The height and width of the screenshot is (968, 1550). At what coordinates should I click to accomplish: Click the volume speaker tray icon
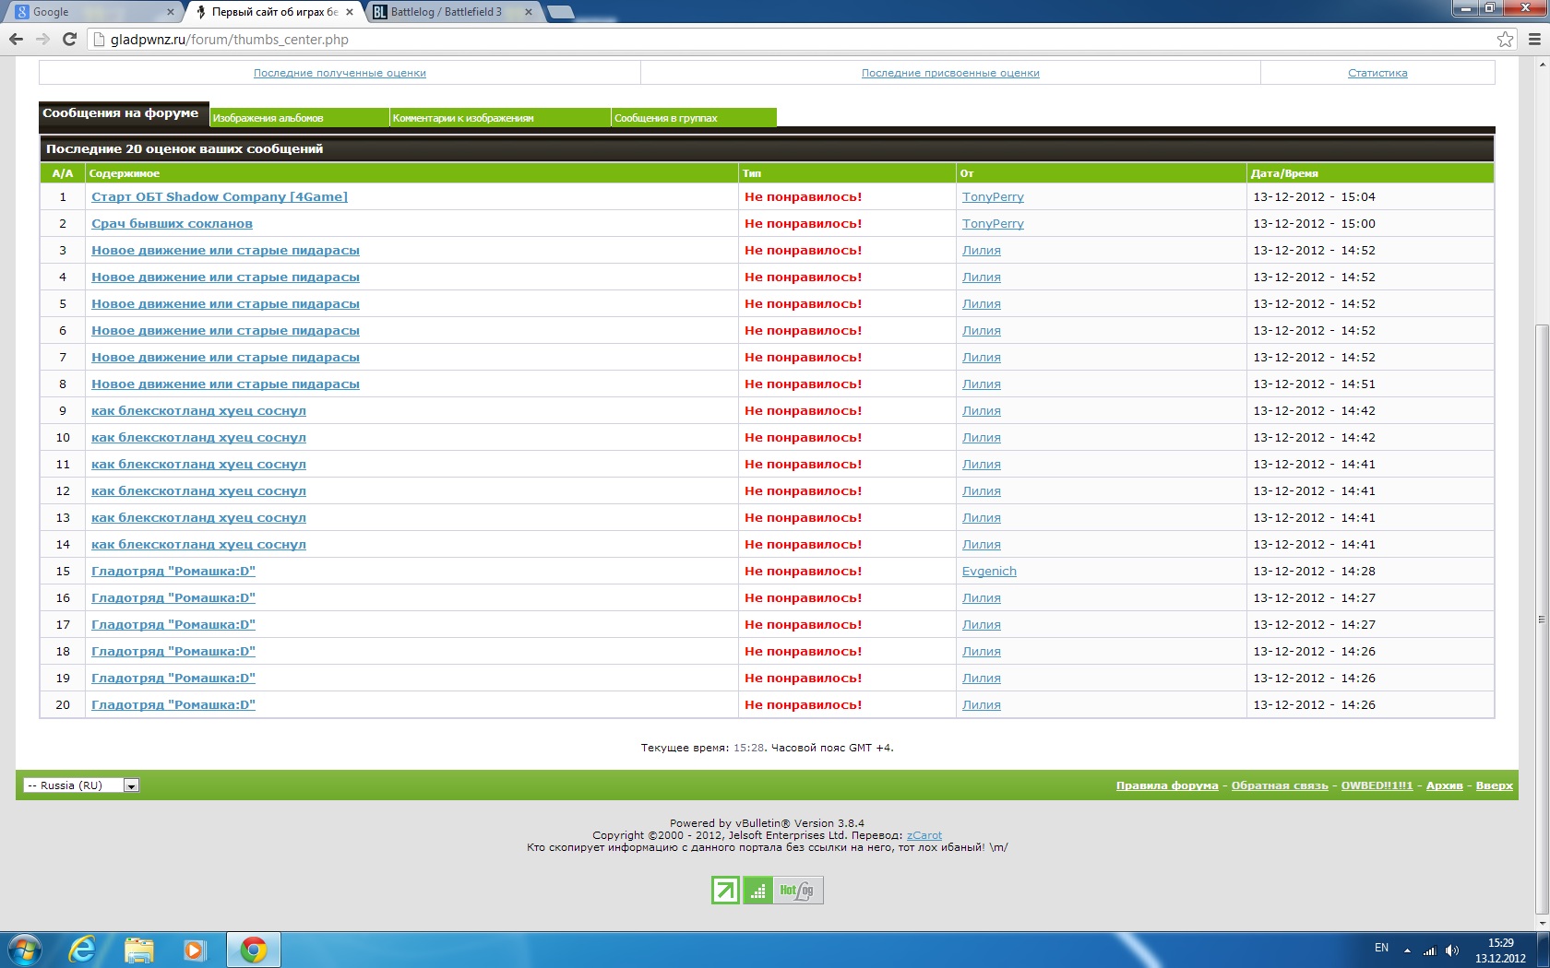click(x=1452, y=950)
